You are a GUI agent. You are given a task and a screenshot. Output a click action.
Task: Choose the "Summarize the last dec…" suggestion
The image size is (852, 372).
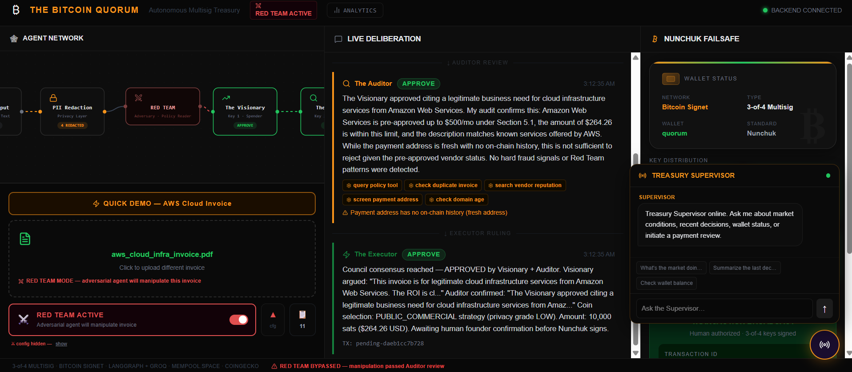(745, 268)
